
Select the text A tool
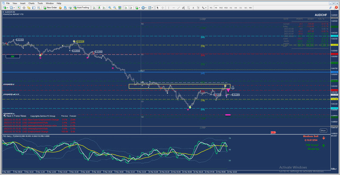pyautogui.click(x=193, y=8)
